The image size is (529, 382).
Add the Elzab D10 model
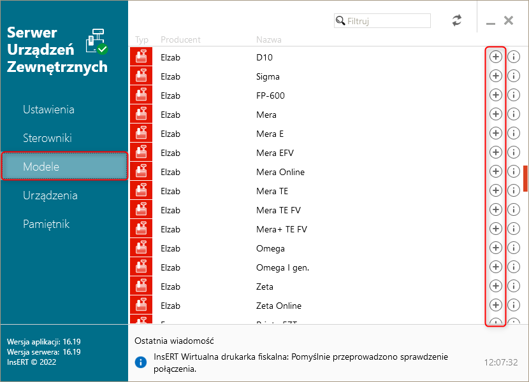(495, 57)
